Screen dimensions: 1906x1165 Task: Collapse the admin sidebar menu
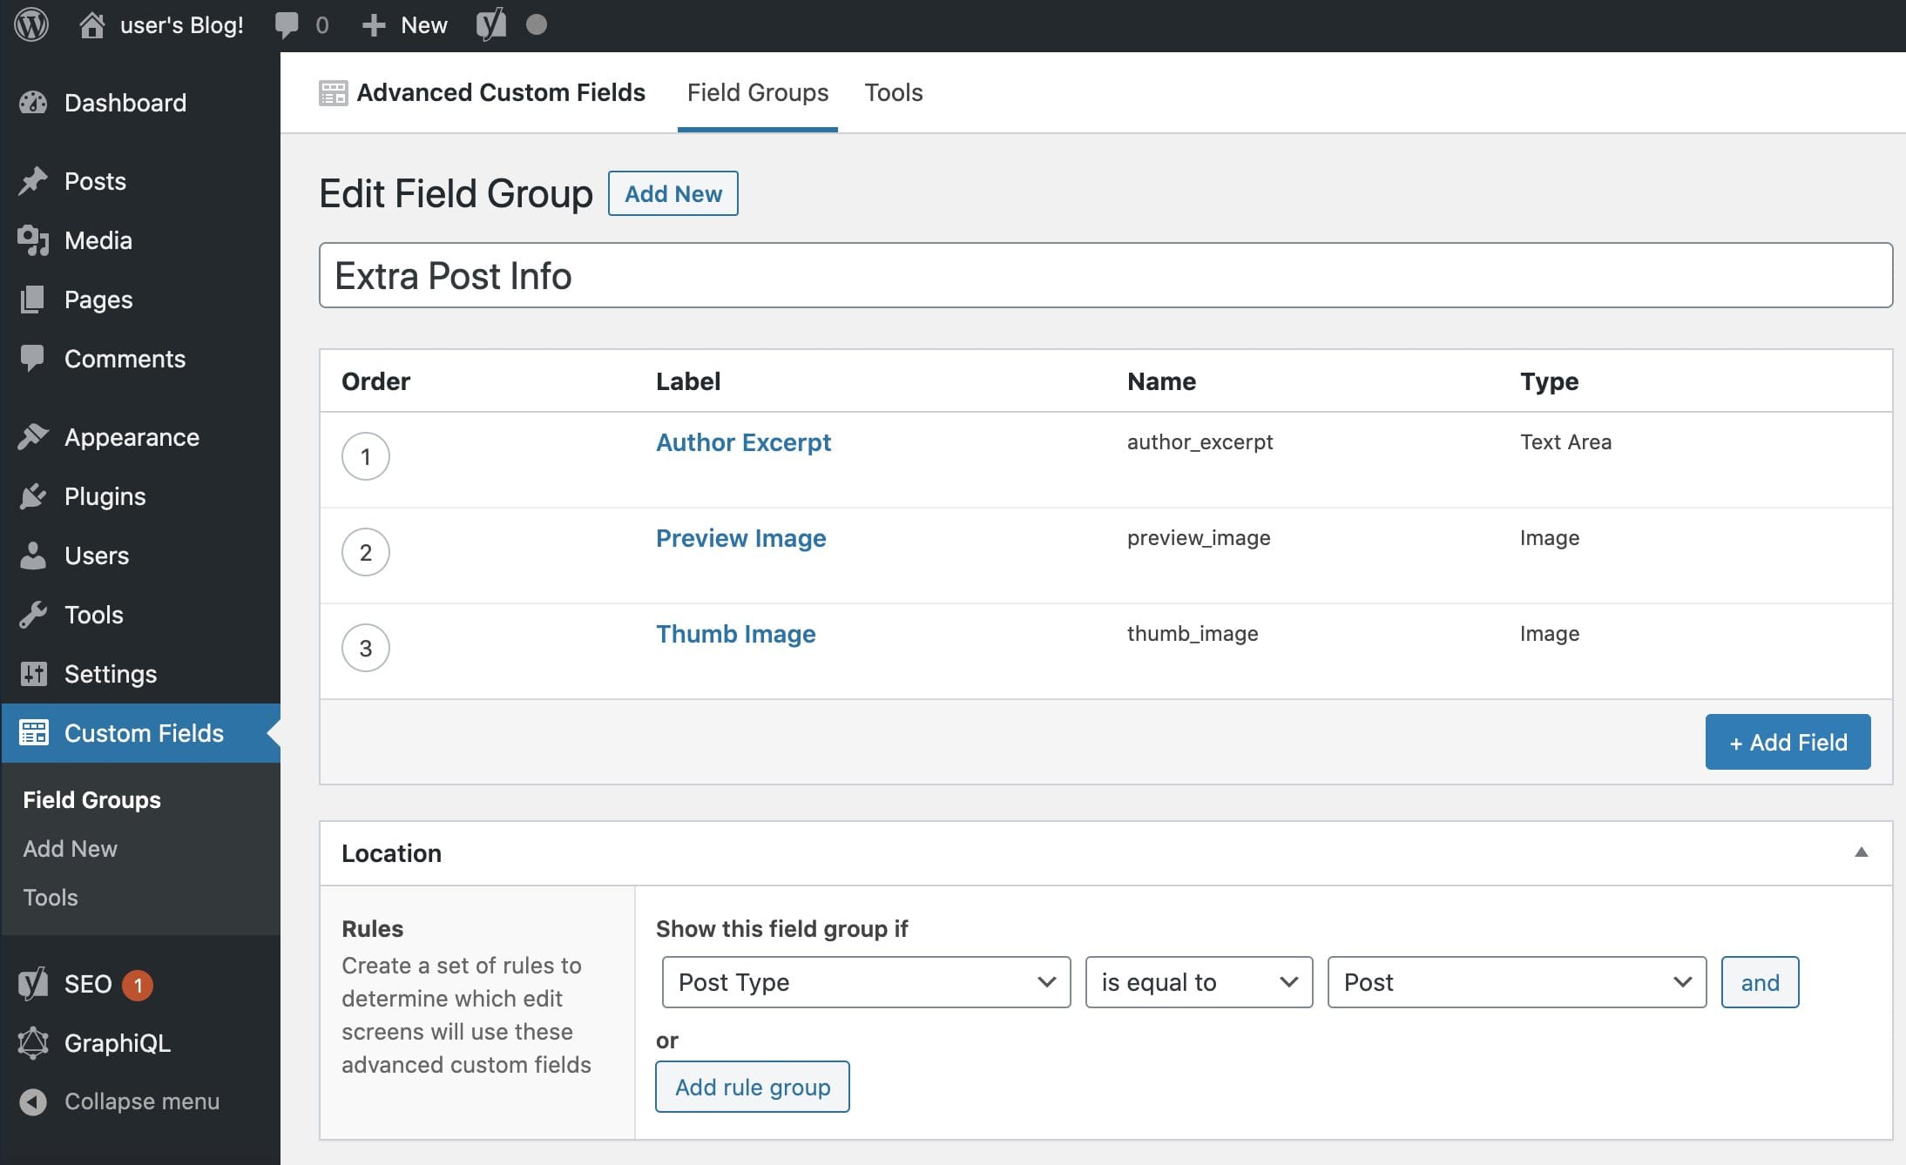tap(34, 1101)
